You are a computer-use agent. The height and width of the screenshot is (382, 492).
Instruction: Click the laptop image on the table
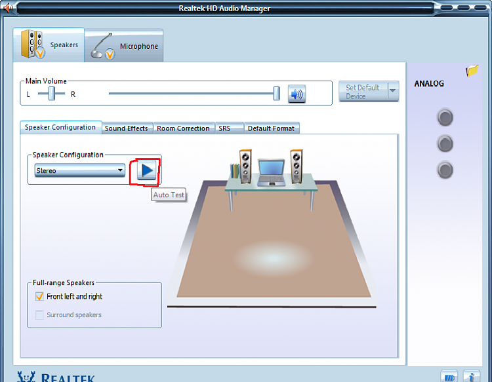point(272,173)
